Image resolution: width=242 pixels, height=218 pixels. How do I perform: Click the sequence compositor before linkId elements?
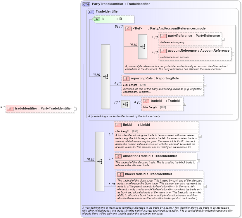click(100, 161)
